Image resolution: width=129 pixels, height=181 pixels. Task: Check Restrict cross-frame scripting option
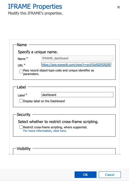[21, 127]
